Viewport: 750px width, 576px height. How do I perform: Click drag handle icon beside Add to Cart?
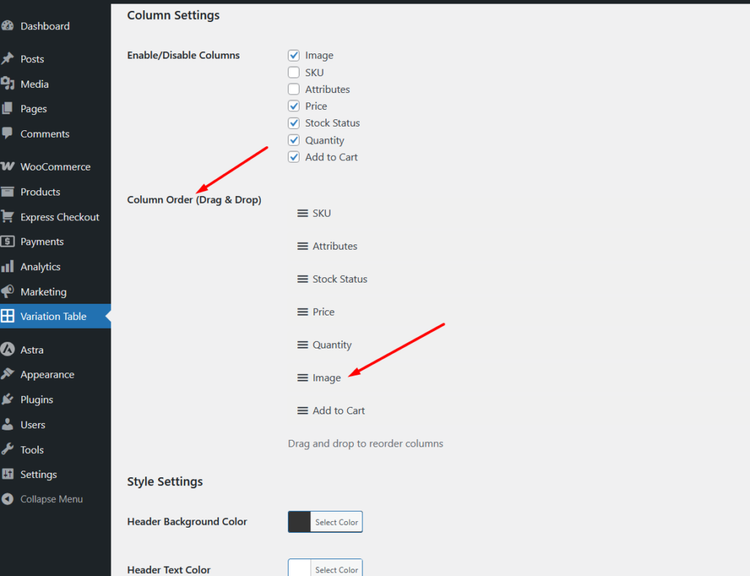(x=302, y=411)
